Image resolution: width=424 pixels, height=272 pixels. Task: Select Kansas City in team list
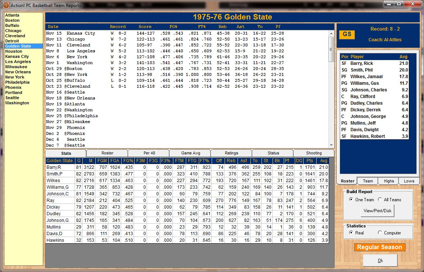(17, 56)
